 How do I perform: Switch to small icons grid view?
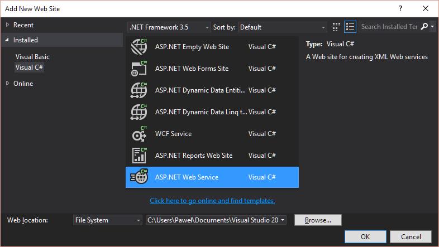(336, 27)
